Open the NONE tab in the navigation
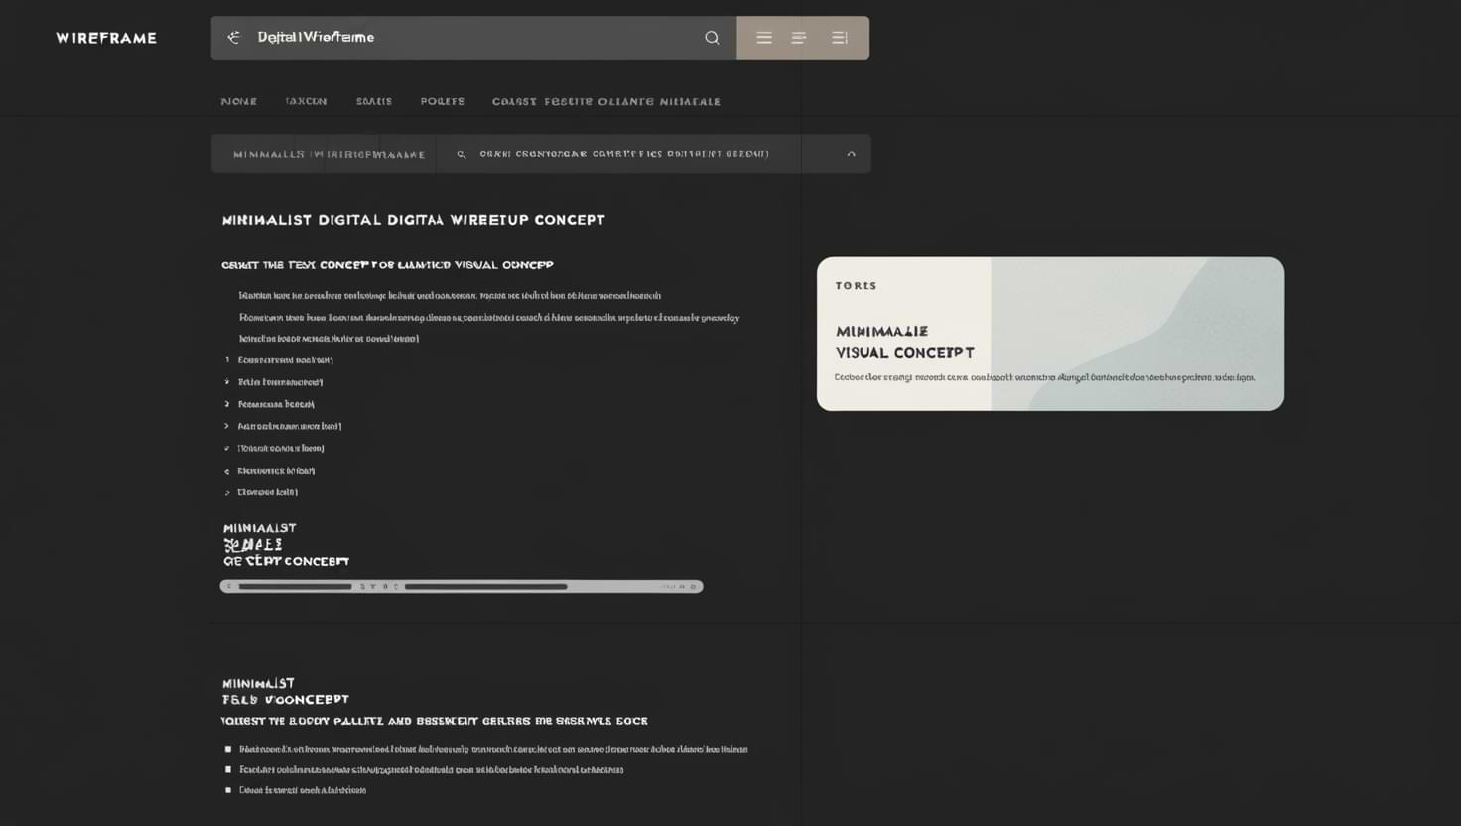The height and width of the screenshot is (826, 1461). coord(239,101)
